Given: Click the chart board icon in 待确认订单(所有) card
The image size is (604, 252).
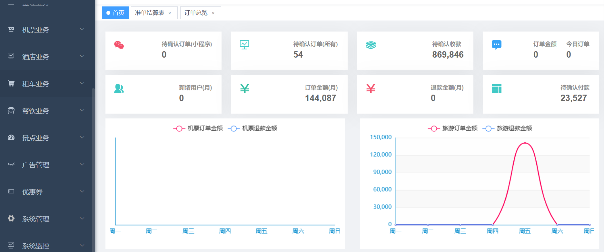Looking at the screenshot, I should [244, 45].
